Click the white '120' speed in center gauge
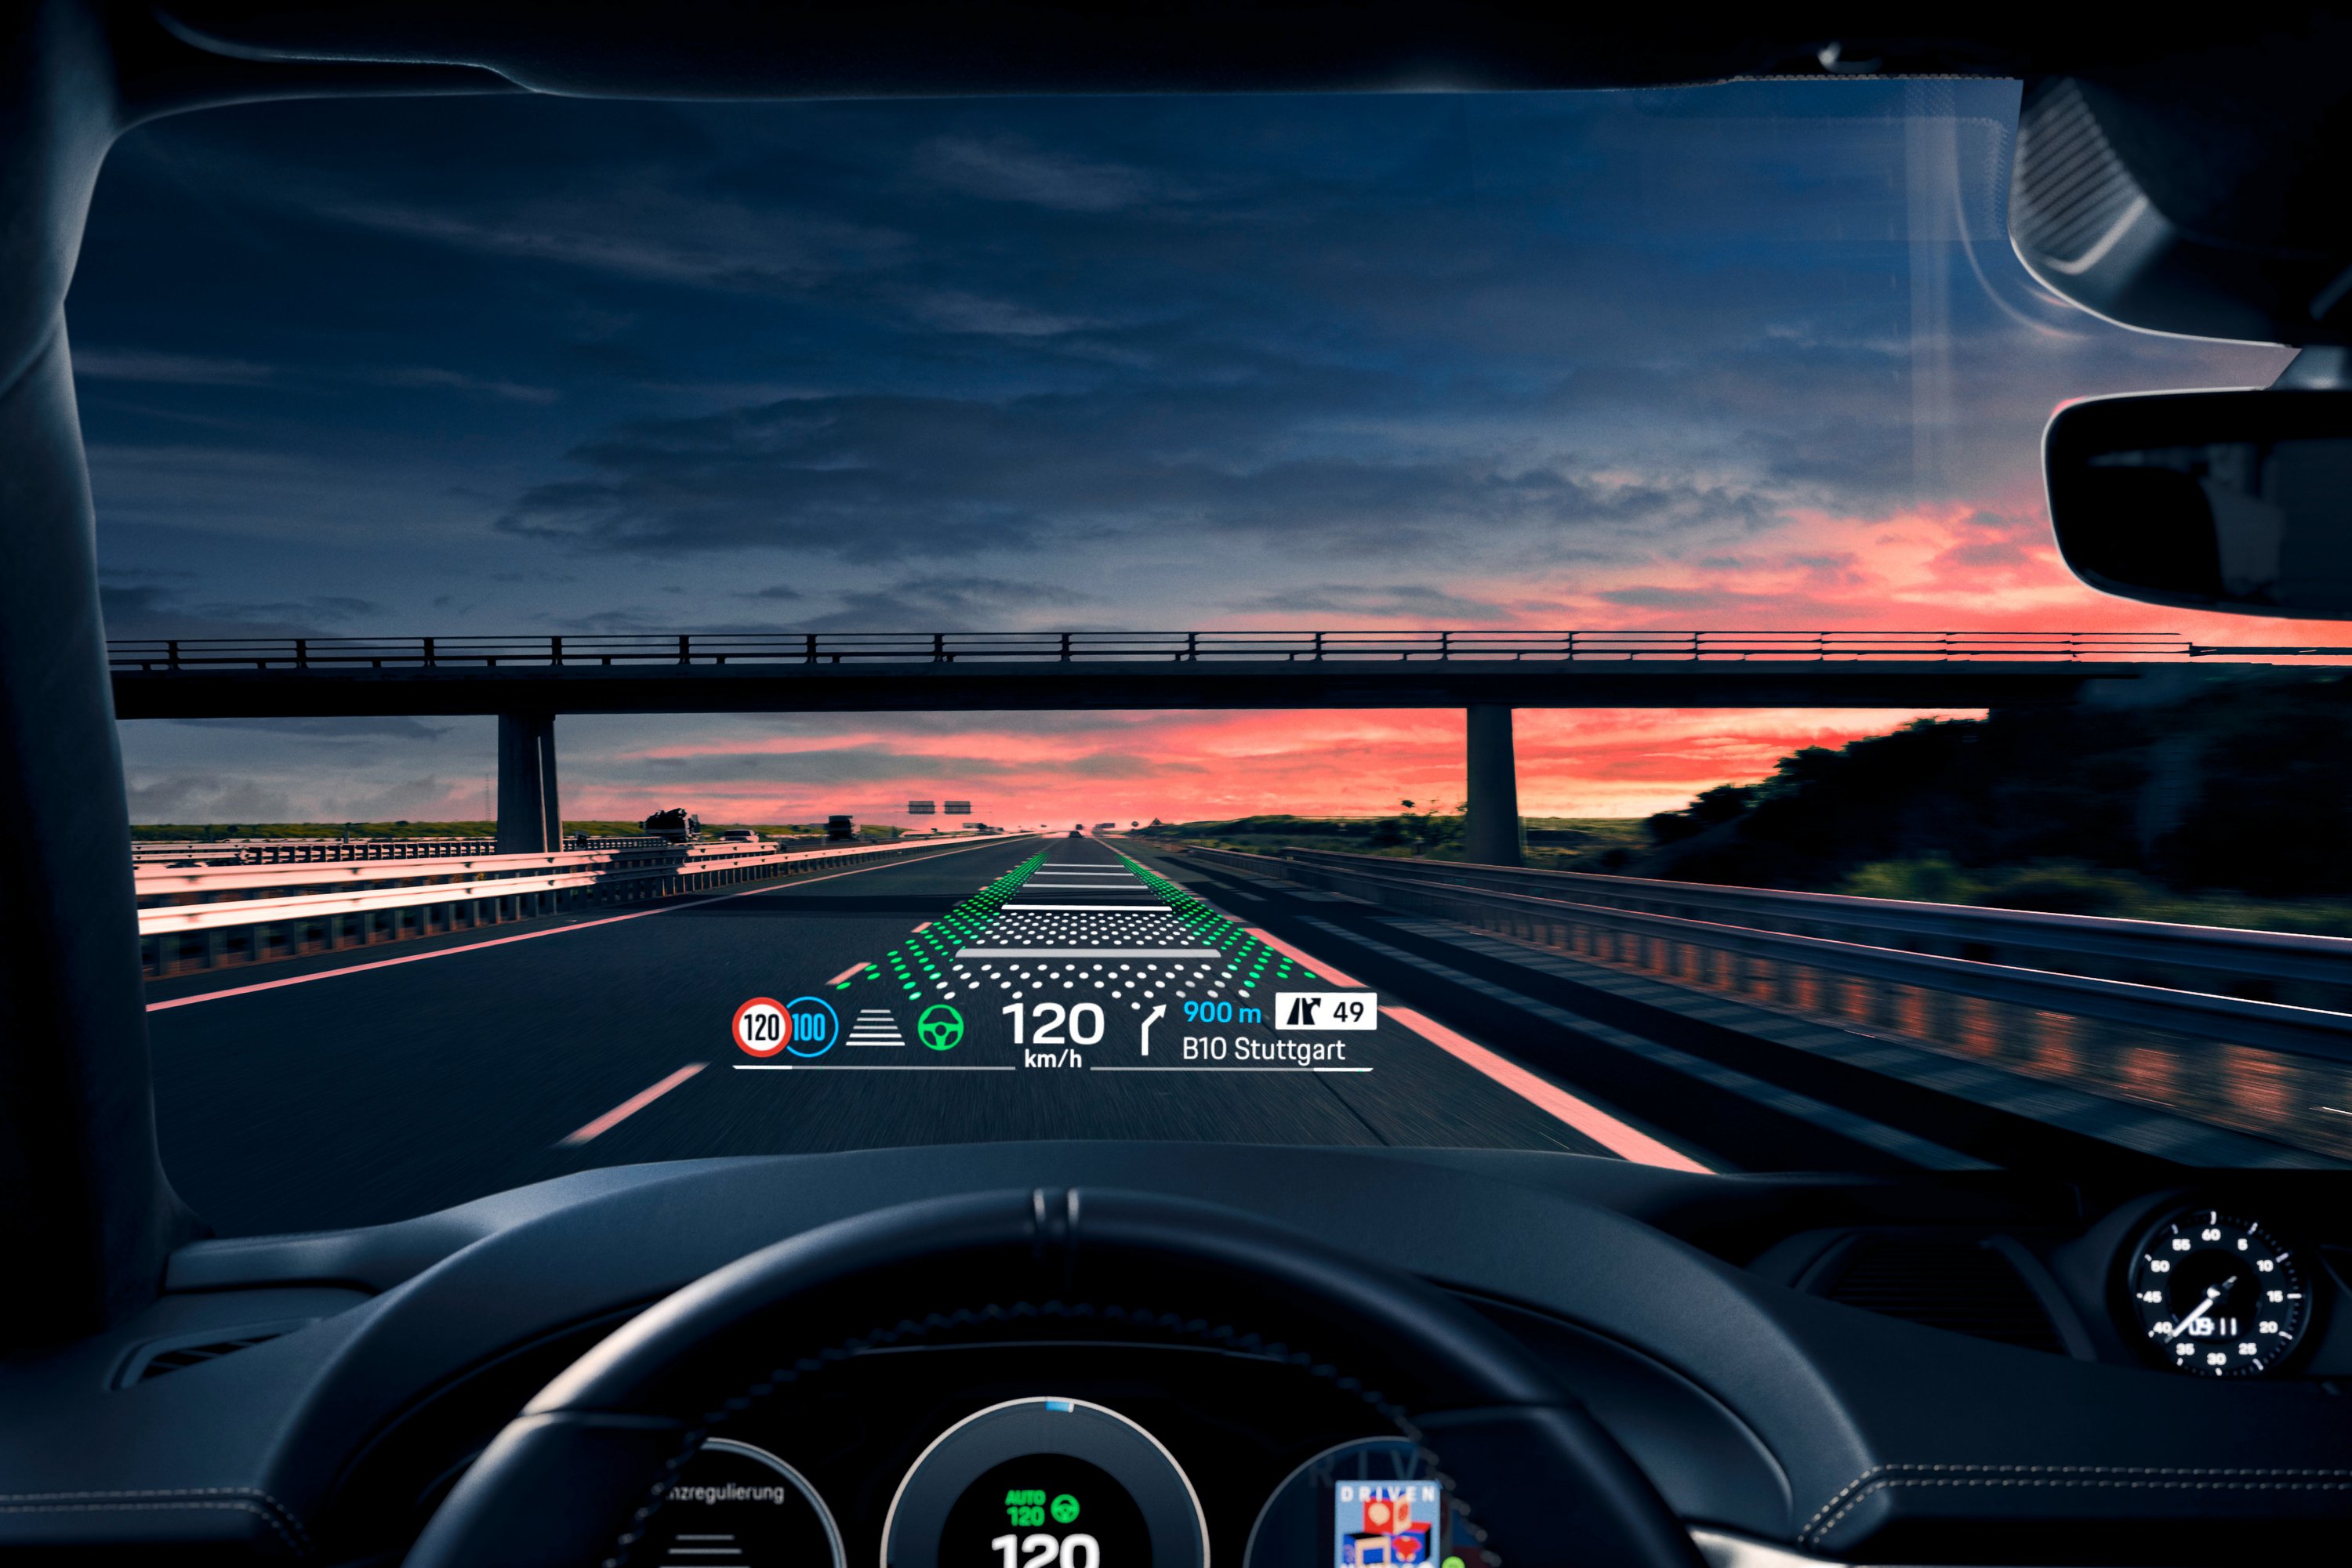The image size is (2352, 1568). click(1045, 1551)
